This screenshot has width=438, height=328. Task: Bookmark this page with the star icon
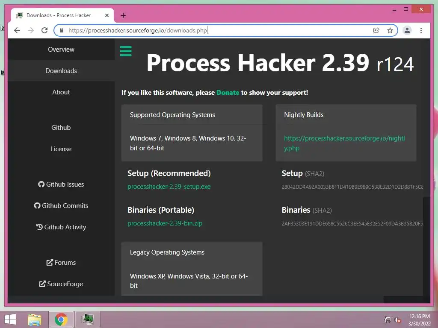click(x=390, y=30)
